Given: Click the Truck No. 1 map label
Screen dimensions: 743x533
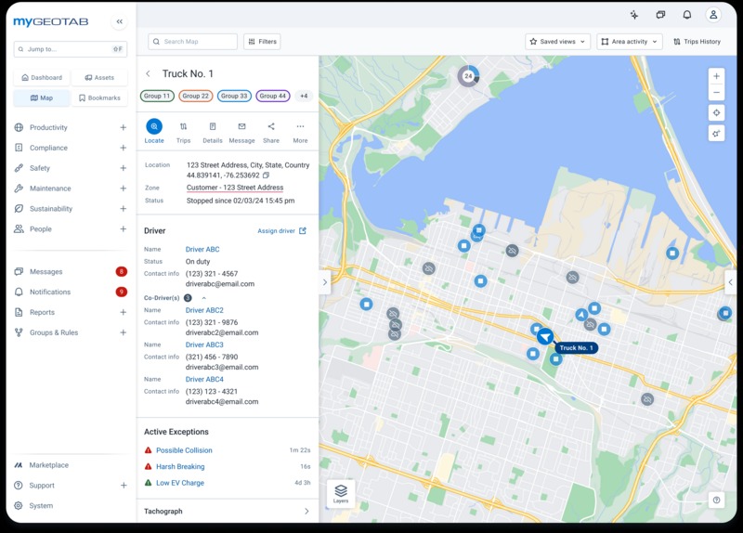Looking at the screenshot, I should click(x=576, y=348).
